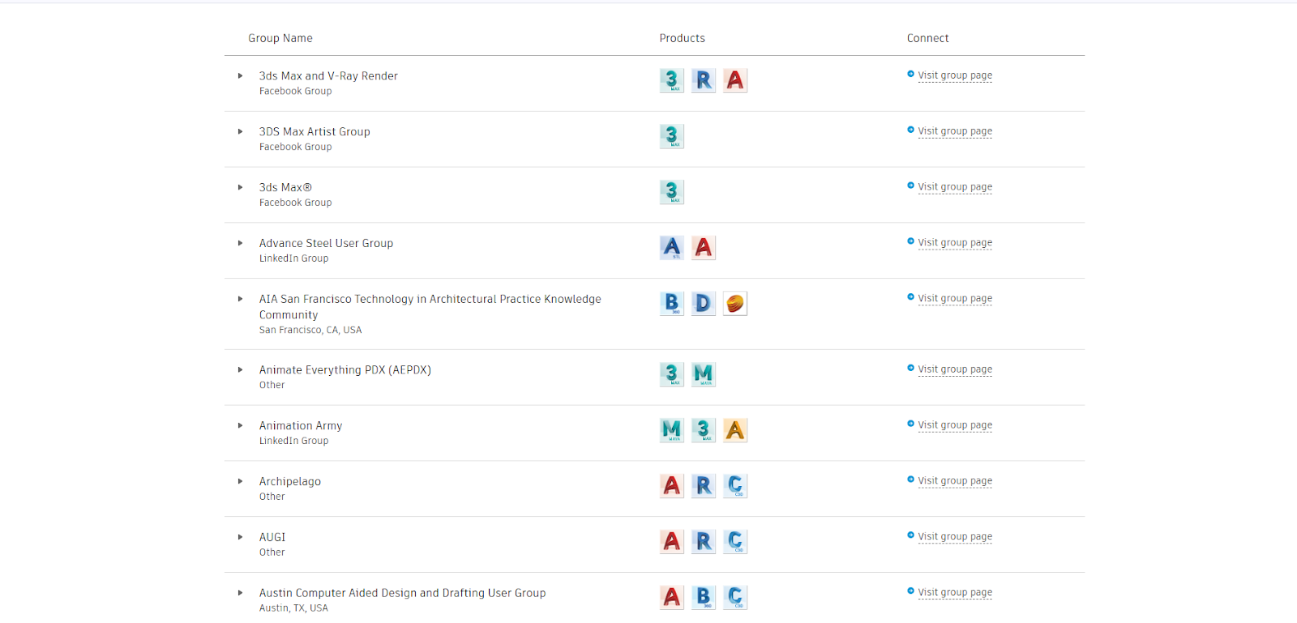
Task: Expand the Austin Computer Aided Design row
Action: (x=240, y=593)
